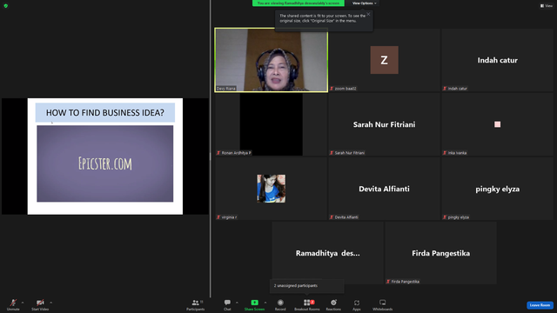
Task: Click the Epicster.com video on the slide
Action: (105, 163)
